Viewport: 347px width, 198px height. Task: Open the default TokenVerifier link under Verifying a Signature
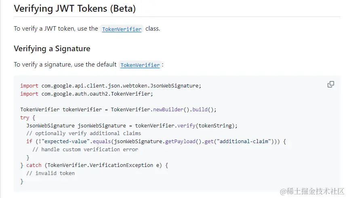(x=140, y=65)
